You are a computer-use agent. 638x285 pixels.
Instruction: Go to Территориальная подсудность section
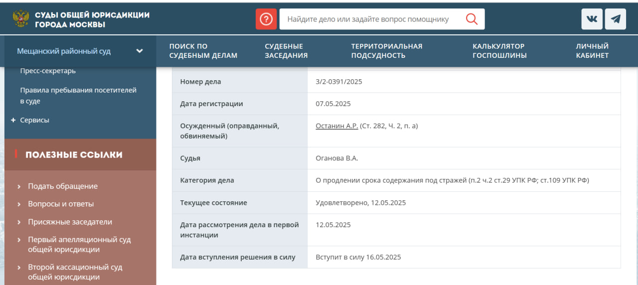point(386,51)
